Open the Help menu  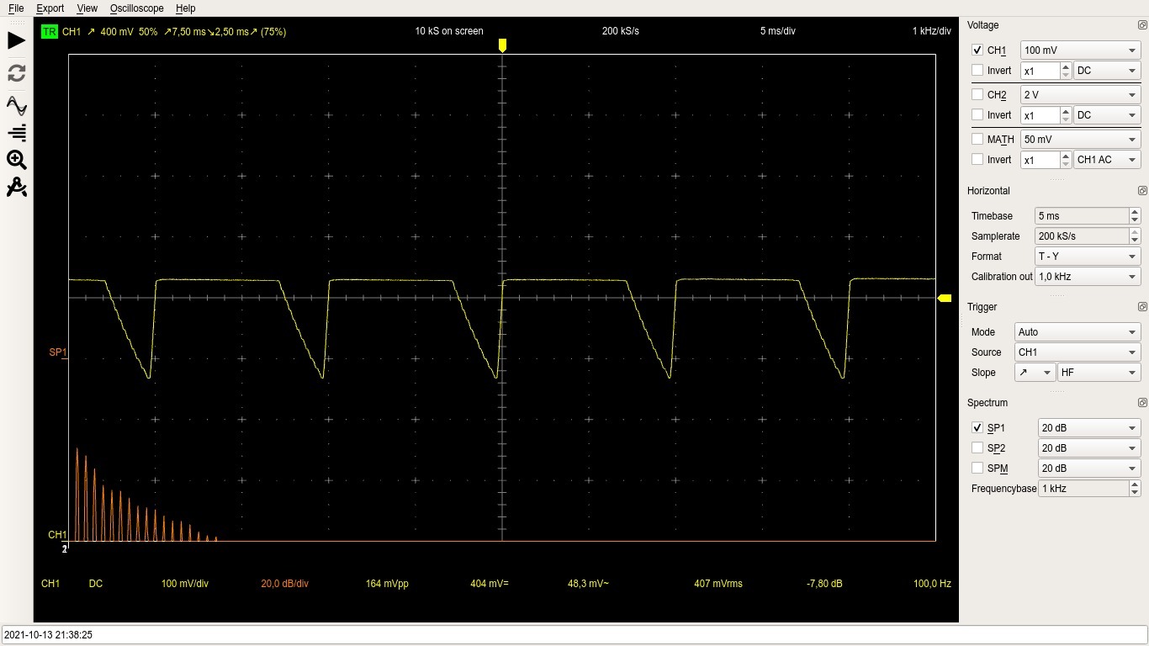pos(186,8)
